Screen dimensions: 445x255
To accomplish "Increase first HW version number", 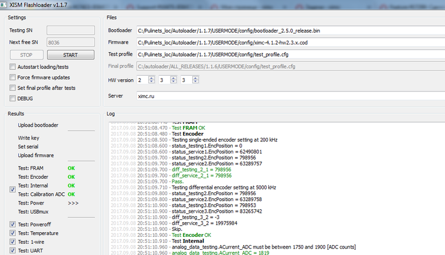I will click(151, 78).
